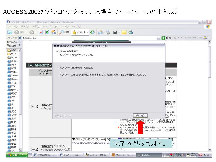Click the Home toolbar icon

(54, 32)
